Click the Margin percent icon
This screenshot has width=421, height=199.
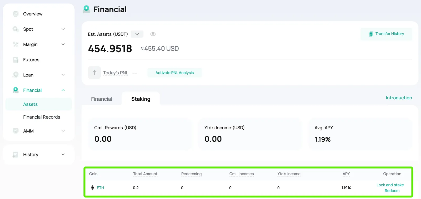(16, 44)
